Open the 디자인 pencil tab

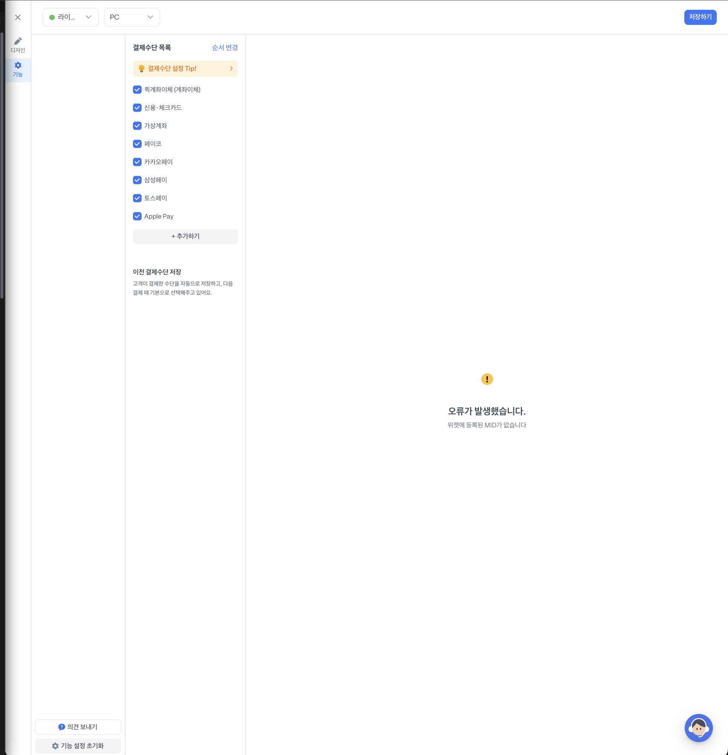coord(18,45)
